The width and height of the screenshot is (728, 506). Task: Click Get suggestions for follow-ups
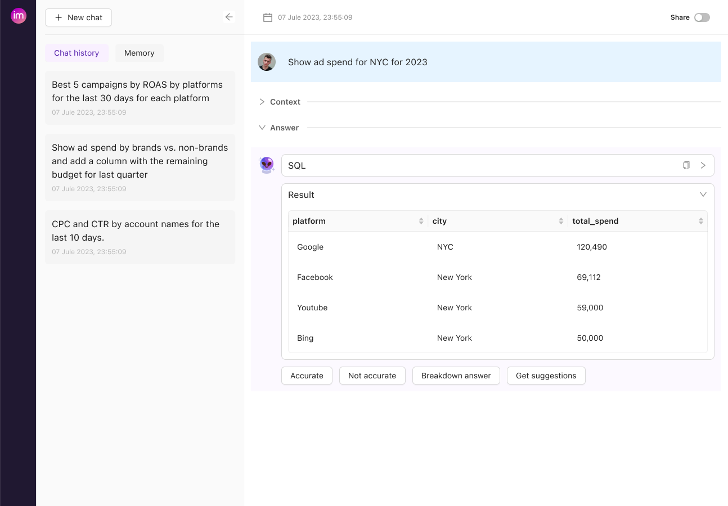546,376
